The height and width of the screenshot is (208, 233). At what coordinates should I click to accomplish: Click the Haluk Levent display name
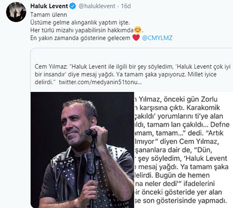[49, 6]
